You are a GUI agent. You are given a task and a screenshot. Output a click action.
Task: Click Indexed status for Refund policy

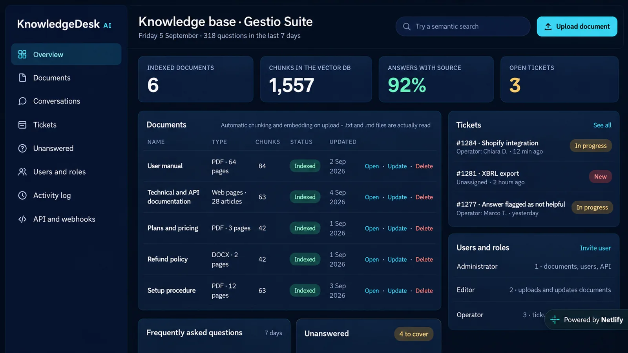pos(305,259)
